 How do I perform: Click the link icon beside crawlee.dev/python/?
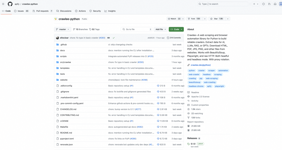189,65
